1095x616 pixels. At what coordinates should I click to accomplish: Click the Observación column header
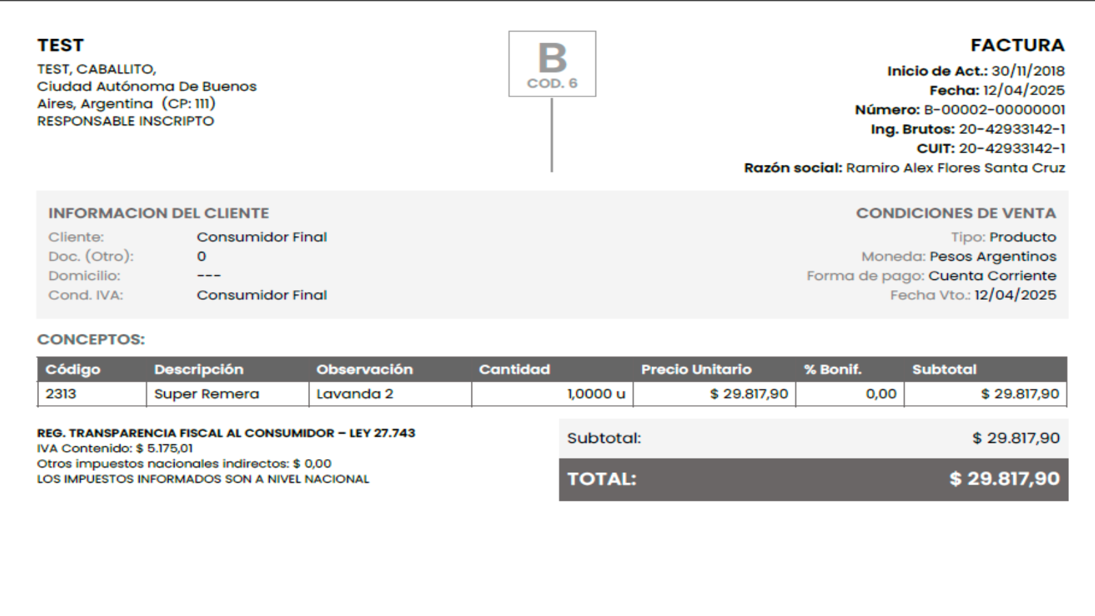364,370
